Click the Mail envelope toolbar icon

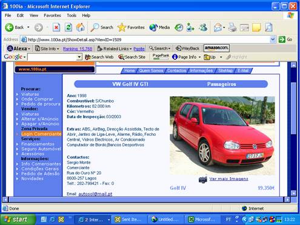coord(218,27)
